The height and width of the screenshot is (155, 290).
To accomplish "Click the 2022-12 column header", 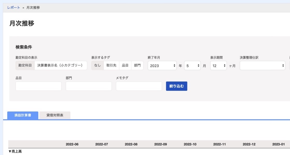I will (249, 144).
